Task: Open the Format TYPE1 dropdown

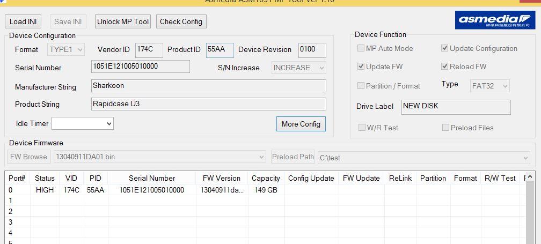Action: [x=65, y=49]
